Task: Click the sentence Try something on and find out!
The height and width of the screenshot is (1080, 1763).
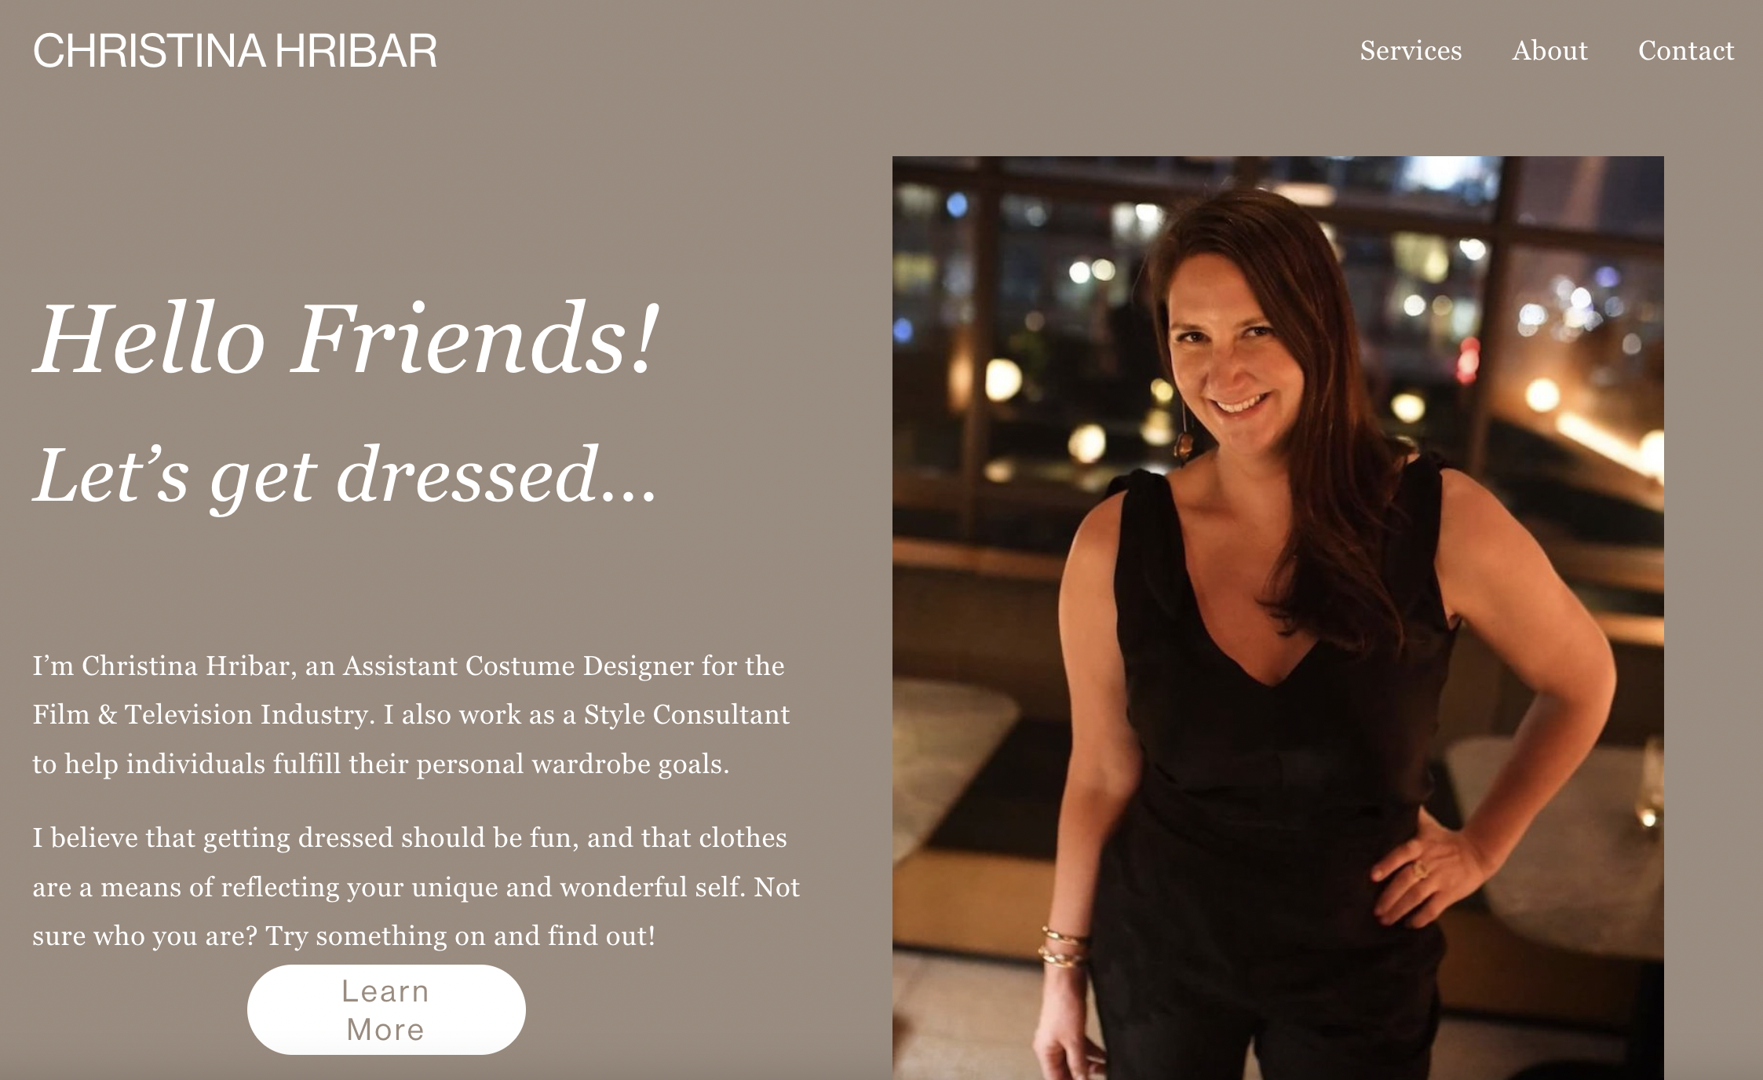Action: (460, 936)
